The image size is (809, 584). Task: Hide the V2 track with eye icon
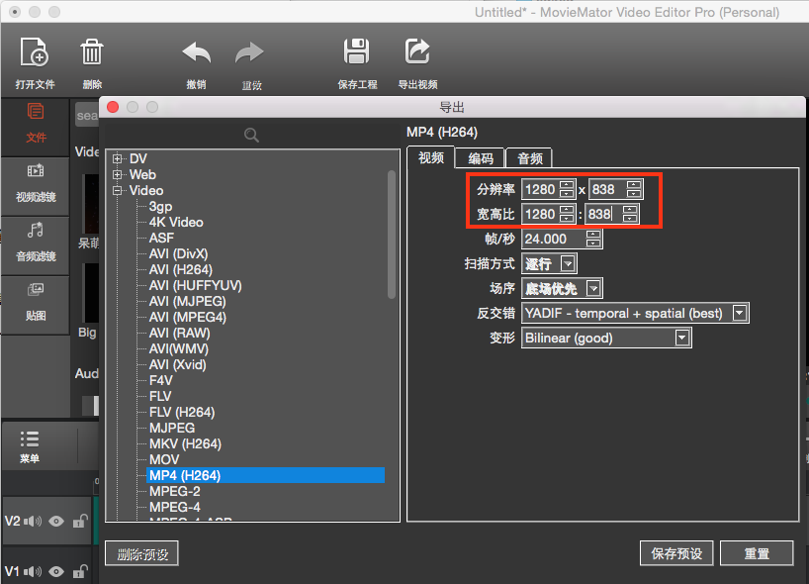(x=56, y=522)
